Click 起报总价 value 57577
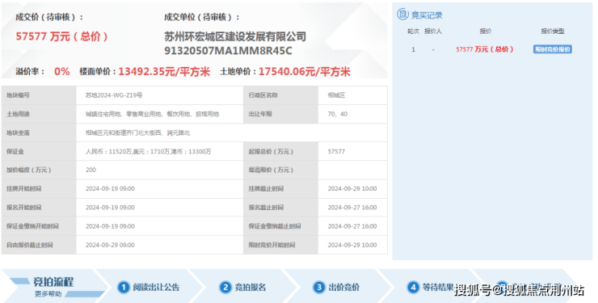Image resolution: width=598 pixels, height=303 pixels. point(336,151)
